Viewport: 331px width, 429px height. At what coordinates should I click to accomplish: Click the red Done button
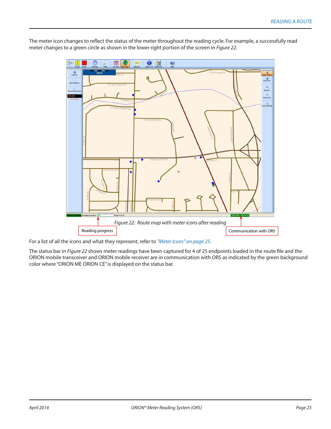point(84,64)
